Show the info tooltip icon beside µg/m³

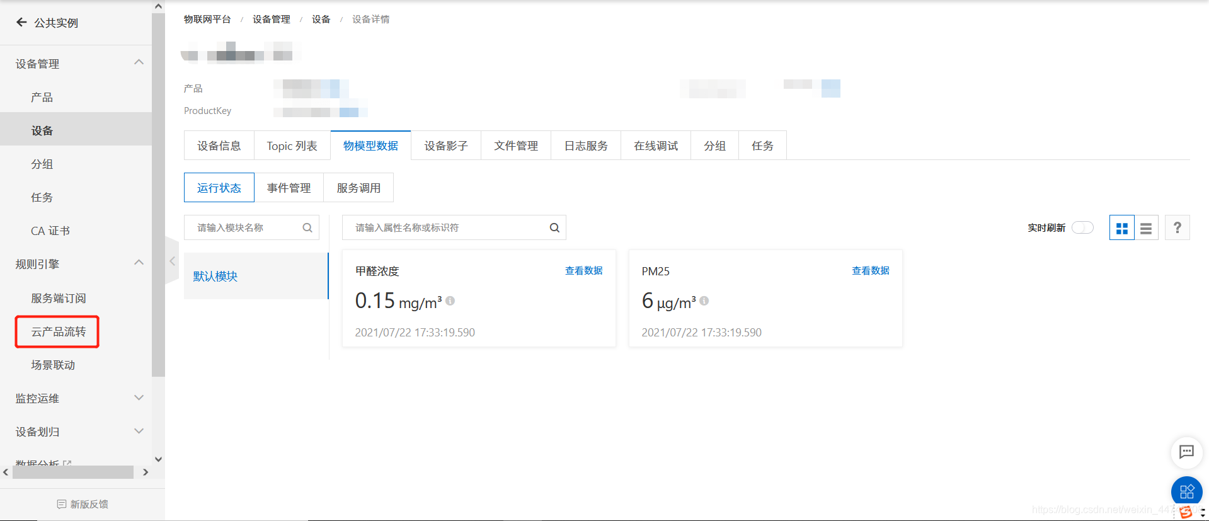[x=704, y=301]
